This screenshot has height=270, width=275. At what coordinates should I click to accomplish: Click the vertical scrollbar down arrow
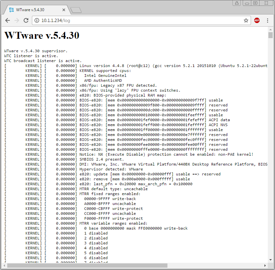pos(270,260)
